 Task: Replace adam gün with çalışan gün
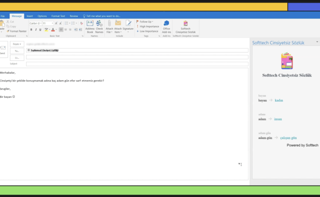[289, 138]
